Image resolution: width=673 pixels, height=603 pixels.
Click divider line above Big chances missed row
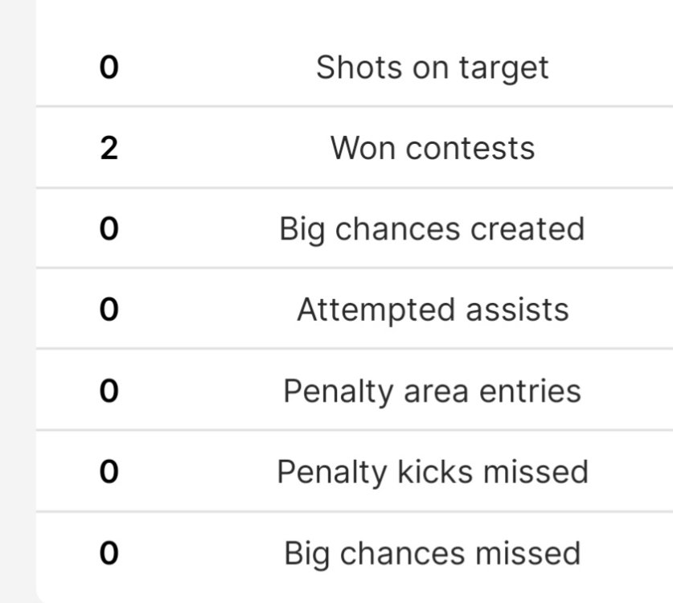pyautogui.click(x=354, y=511)
